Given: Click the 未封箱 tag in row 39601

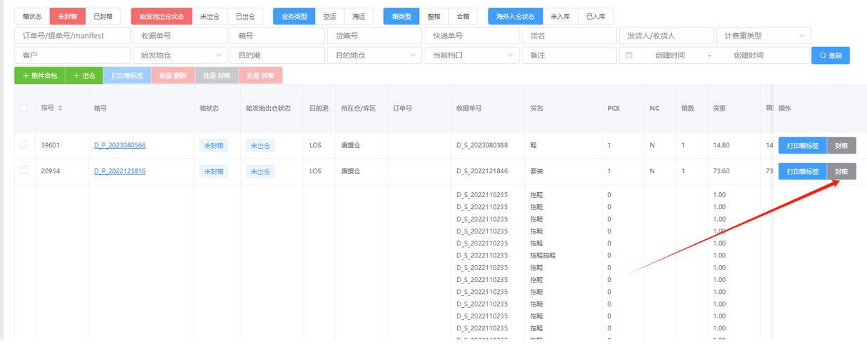Looking at the screenshot, I should pyautogui.click(x=213, y=145).
